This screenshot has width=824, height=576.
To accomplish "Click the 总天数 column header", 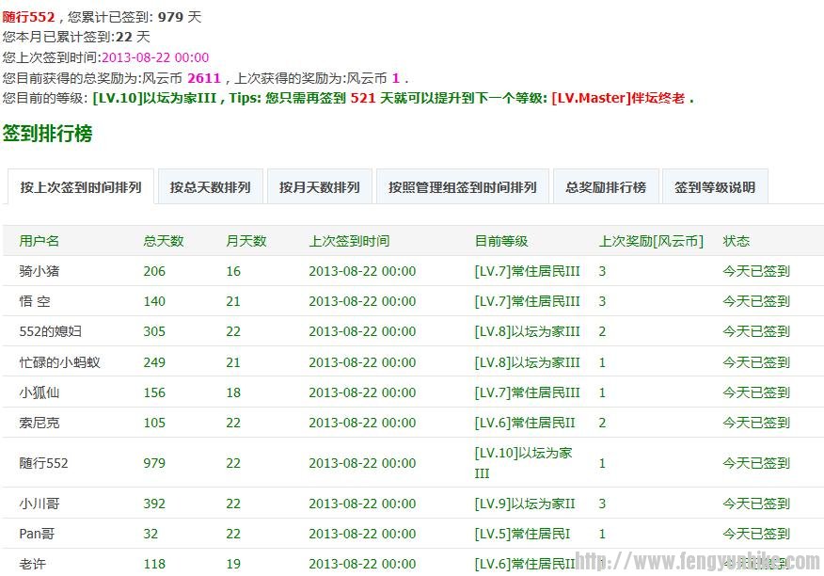I will pyautogui.click(x=163, y=241).
